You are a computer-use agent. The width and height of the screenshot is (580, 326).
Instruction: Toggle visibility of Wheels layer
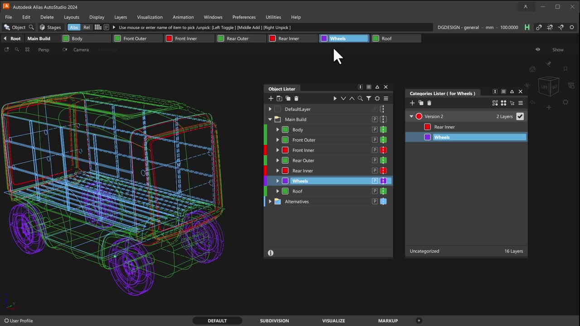(x=383, y=181)
